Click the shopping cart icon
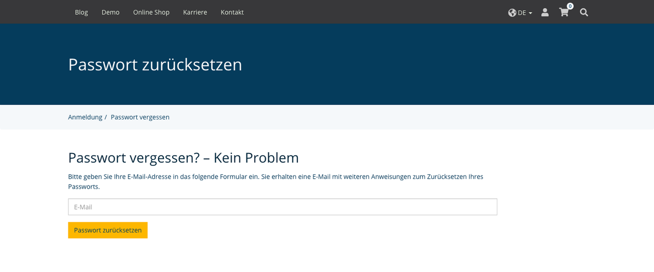The image size is (654, 272). 563,12
